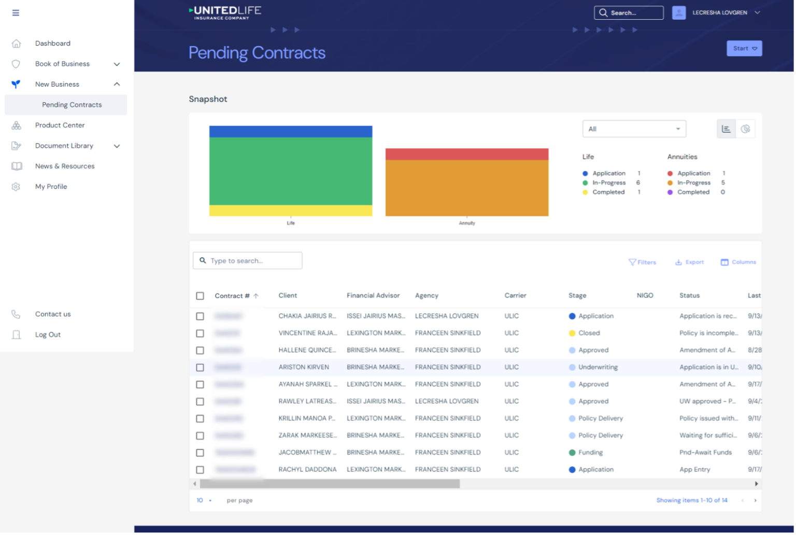Click the Export download icon

pos(678,262)
